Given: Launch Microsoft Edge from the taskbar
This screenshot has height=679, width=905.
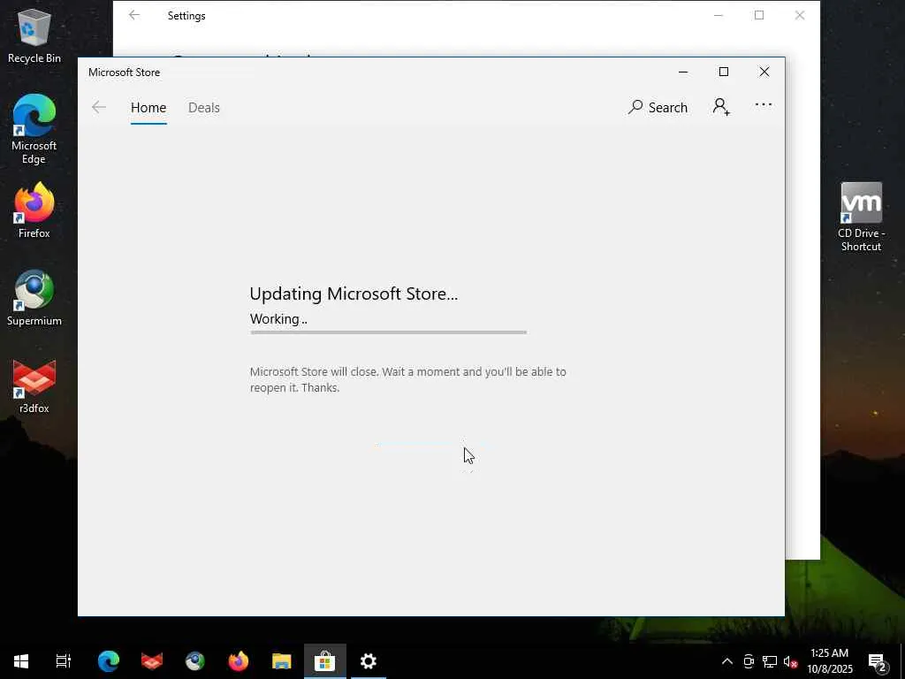Looking at the screenshot, I should (x=109, y=661).
